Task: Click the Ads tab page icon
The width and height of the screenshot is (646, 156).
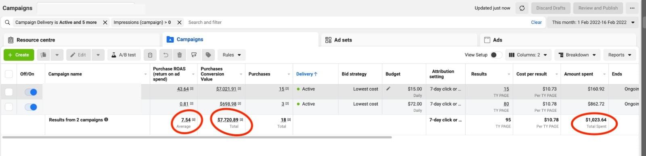Action: point(487,40)
